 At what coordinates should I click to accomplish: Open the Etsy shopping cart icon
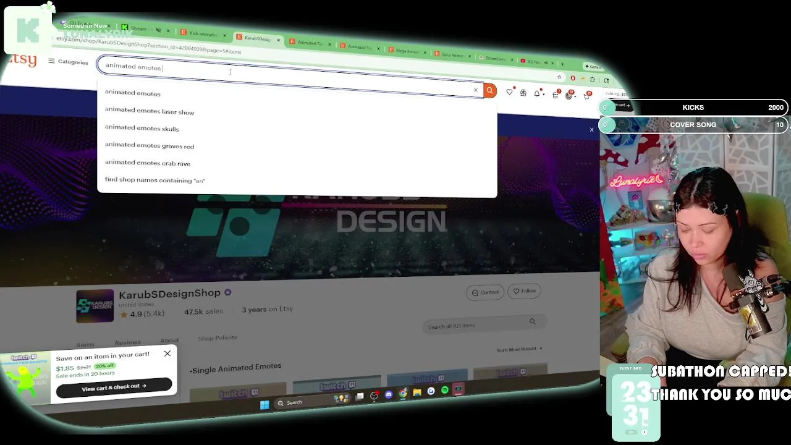586,96
